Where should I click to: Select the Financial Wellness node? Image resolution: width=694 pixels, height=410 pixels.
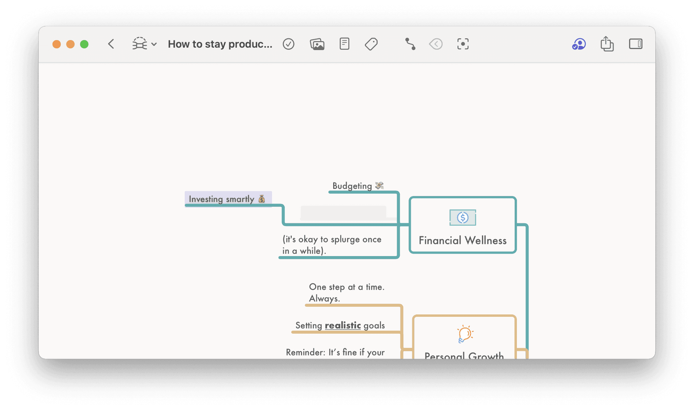tap(462, 240)
